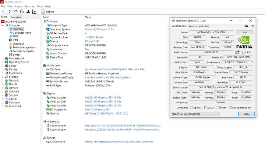Open the QuadCore Intel Core i5-6300HQ link
Viewport: 265px width, 144px height.
tap(115, 69)
